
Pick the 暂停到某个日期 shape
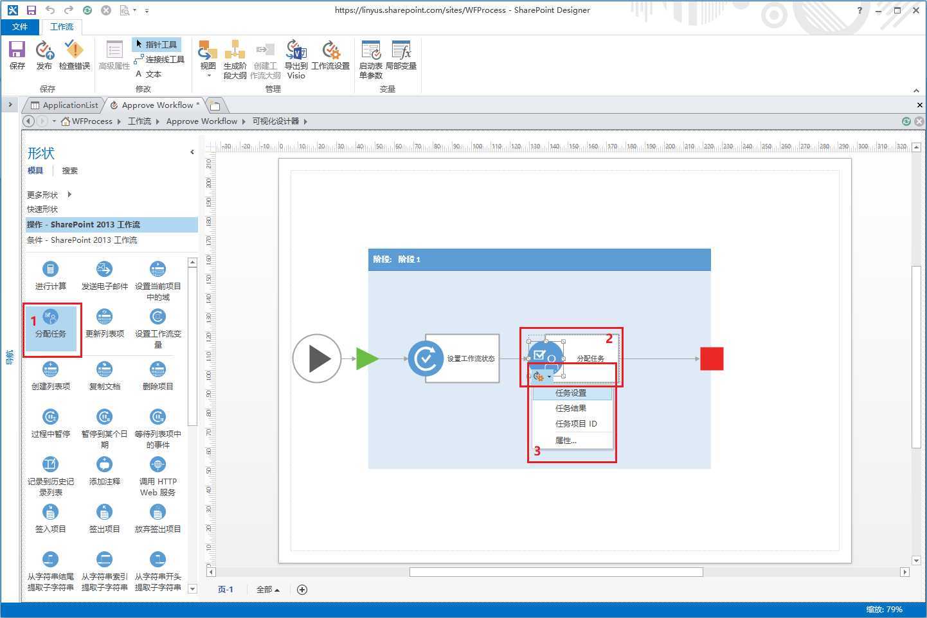point(104,428)
